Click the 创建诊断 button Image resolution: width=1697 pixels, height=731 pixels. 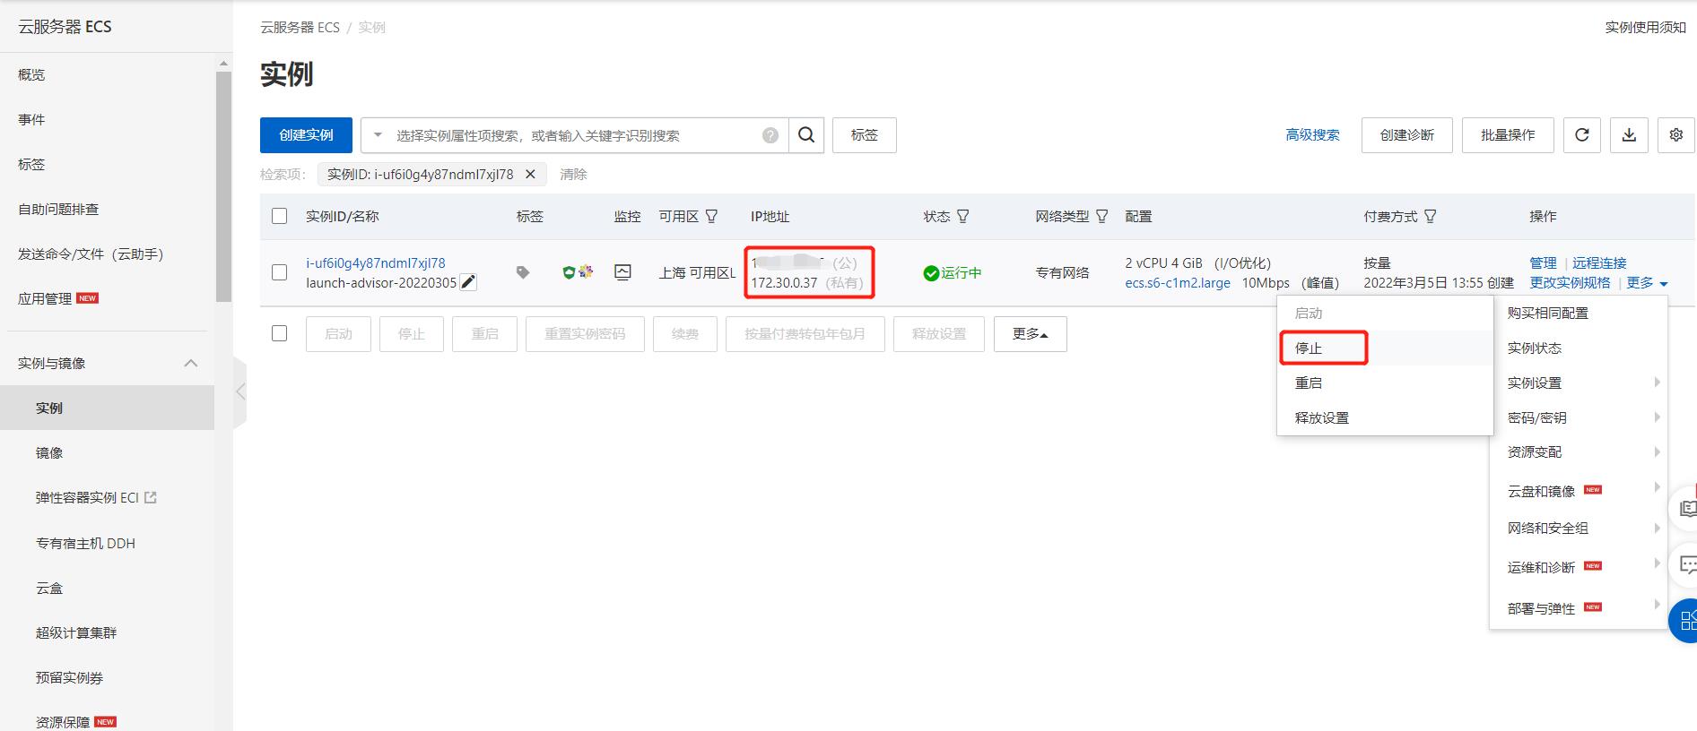pos(1406,135)
